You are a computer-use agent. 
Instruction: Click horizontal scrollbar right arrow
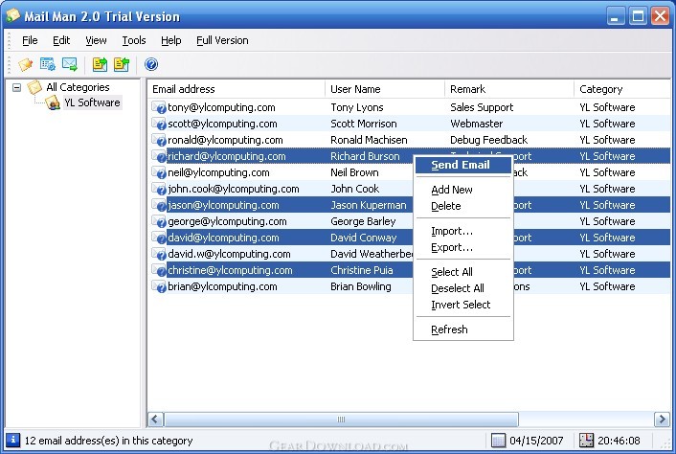662,420
